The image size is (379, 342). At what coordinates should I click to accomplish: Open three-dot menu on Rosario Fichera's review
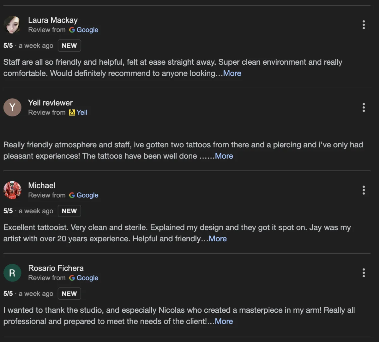pos(364,273)
